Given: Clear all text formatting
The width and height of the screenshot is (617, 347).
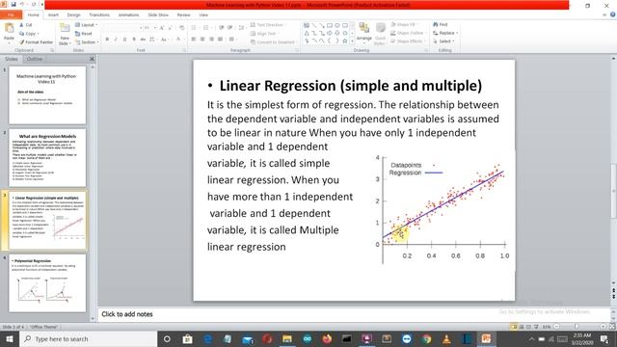Looking at the screenshot, I should 182,28.
